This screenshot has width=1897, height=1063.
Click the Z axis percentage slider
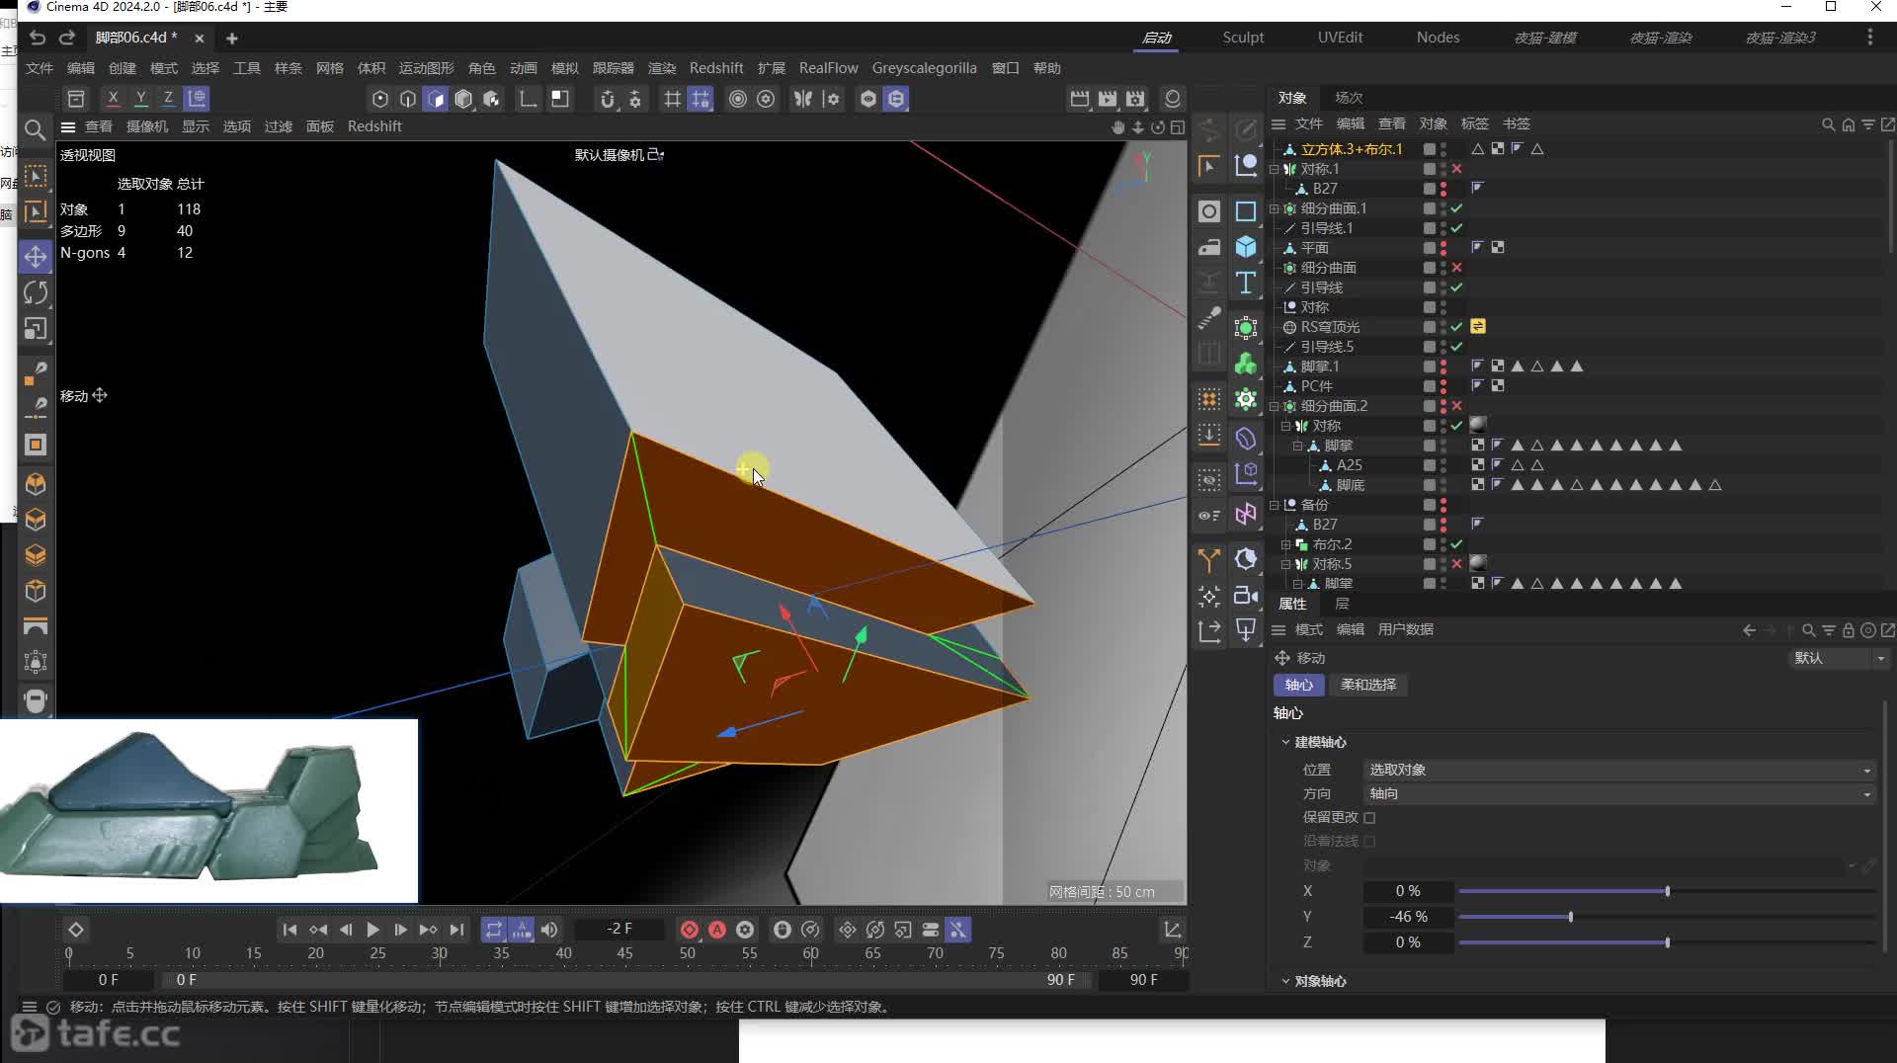(1667, 942)
